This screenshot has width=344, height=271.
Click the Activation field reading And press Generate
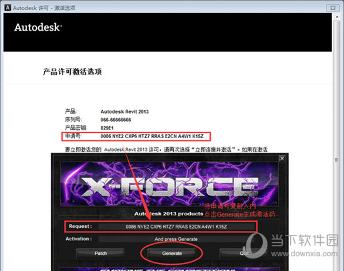[x=176, y=239]
